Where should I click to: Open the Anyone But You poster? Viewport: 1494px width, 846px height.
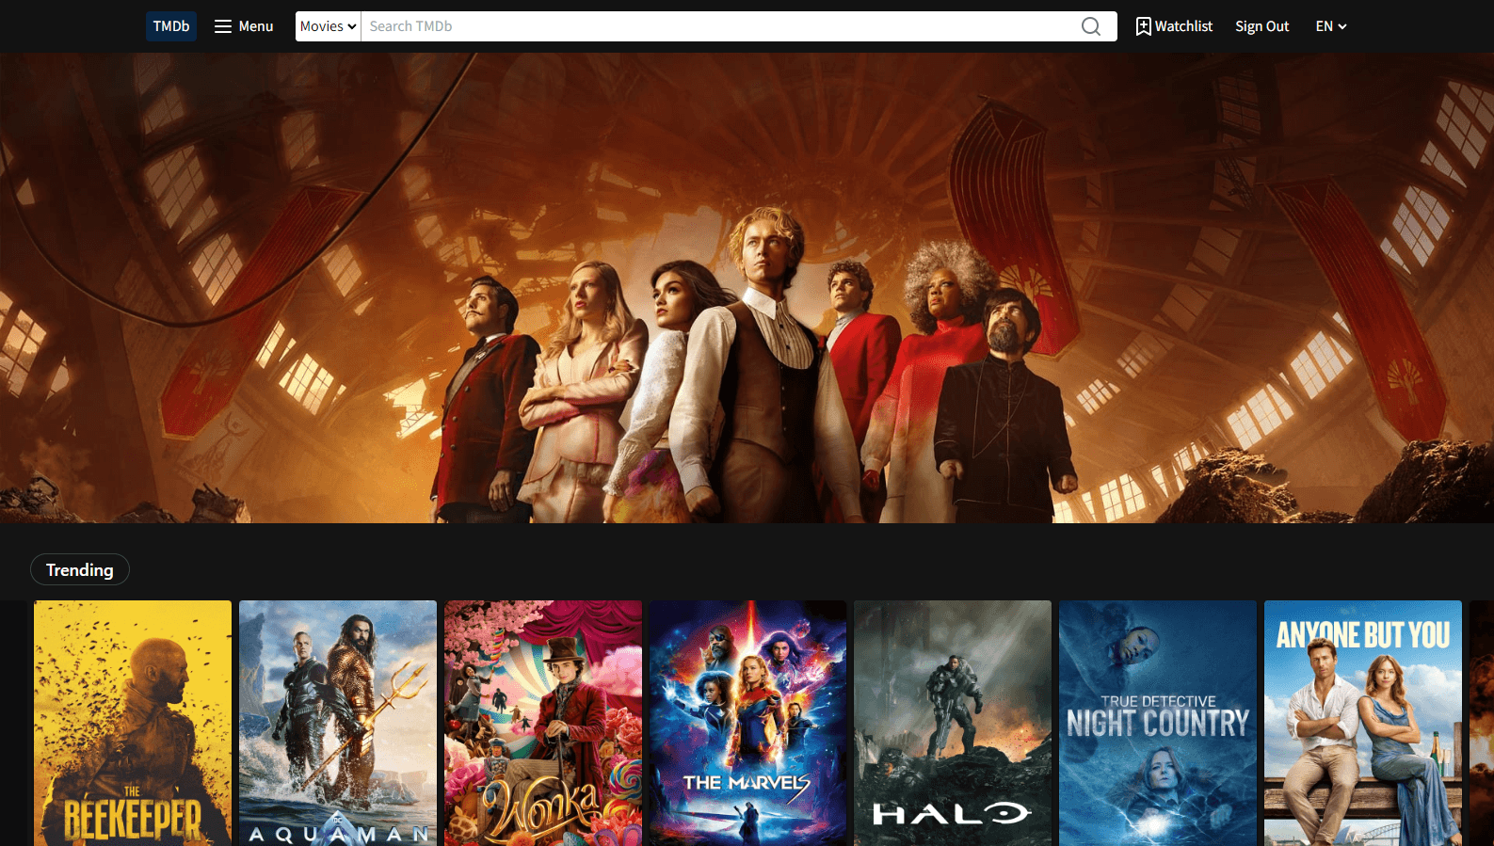pyautogui.click(x=1363, y=723)
